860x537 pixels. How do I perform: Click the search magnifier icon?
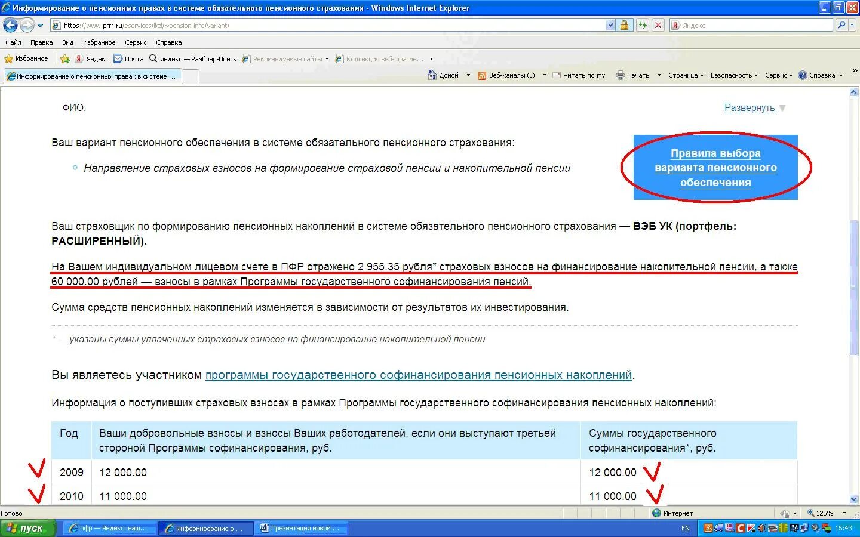[841, 25]
